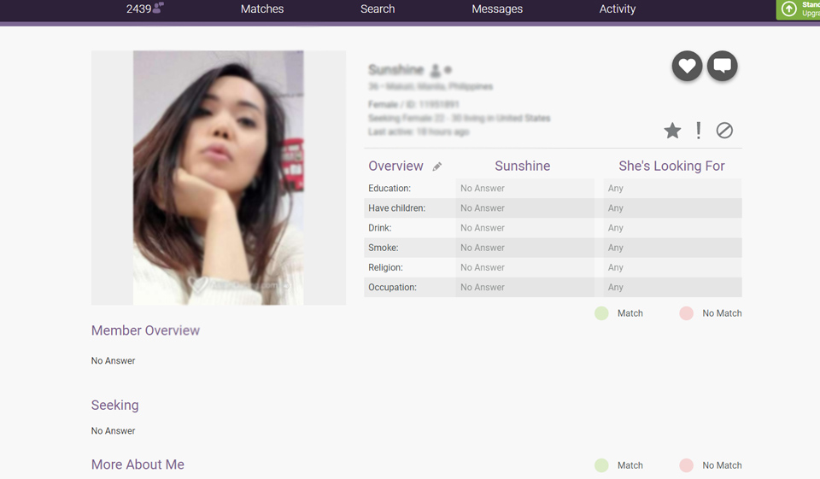Click the green Match legend circle under Overview
Viewport: 820px width, 479px height.
pos(601,313)
